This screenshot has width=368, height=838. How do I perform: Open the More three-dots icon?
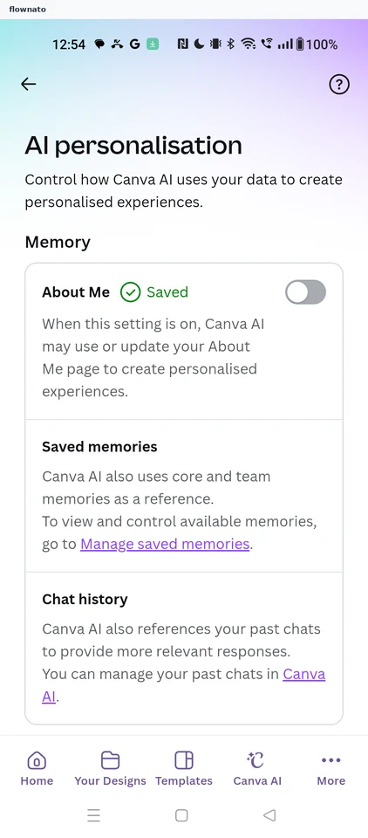(331, 760)
